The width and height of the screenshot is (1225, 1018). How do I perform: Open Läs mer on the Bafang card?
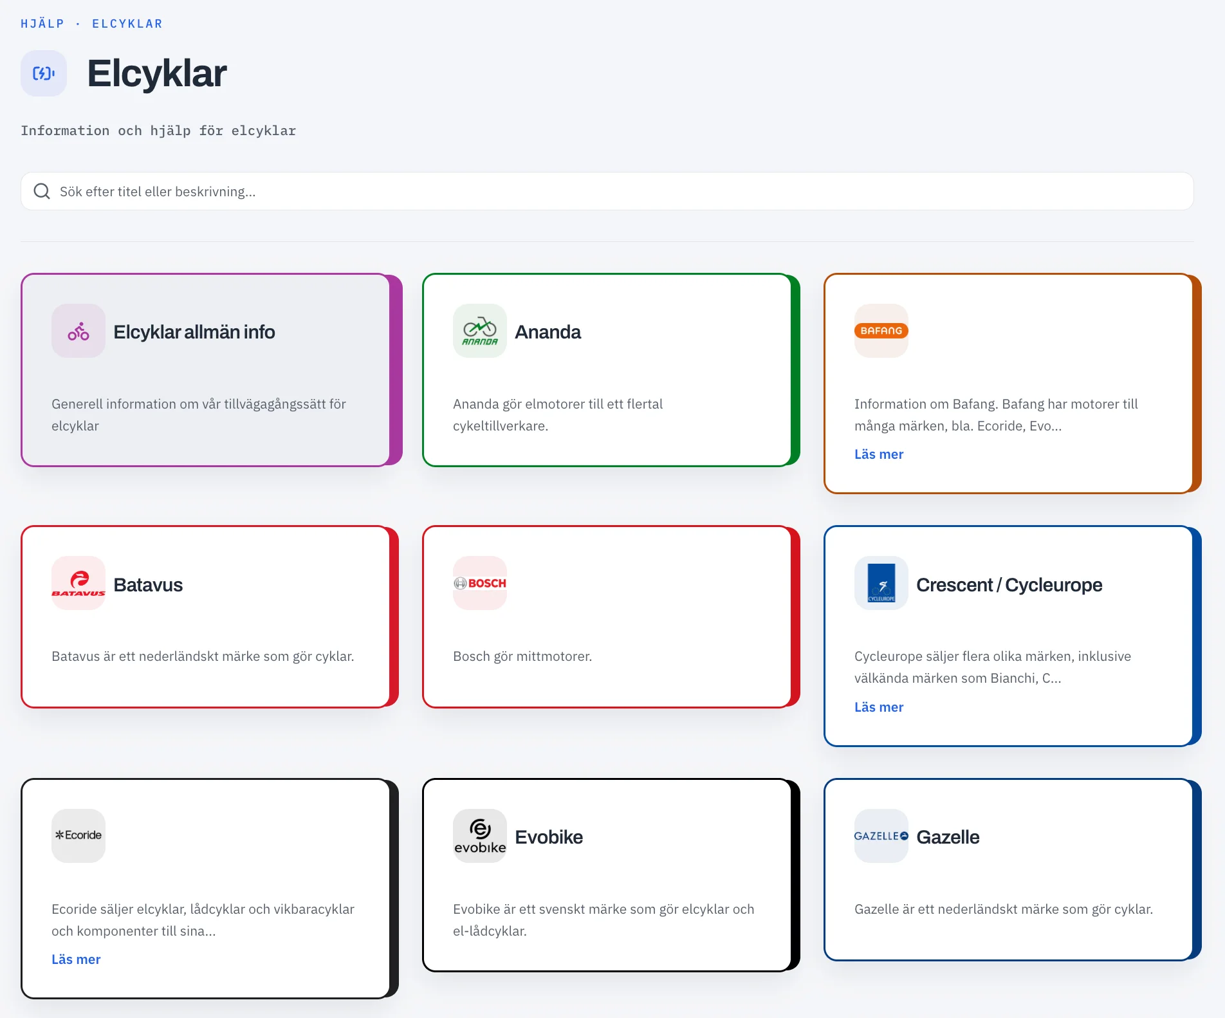879,454
